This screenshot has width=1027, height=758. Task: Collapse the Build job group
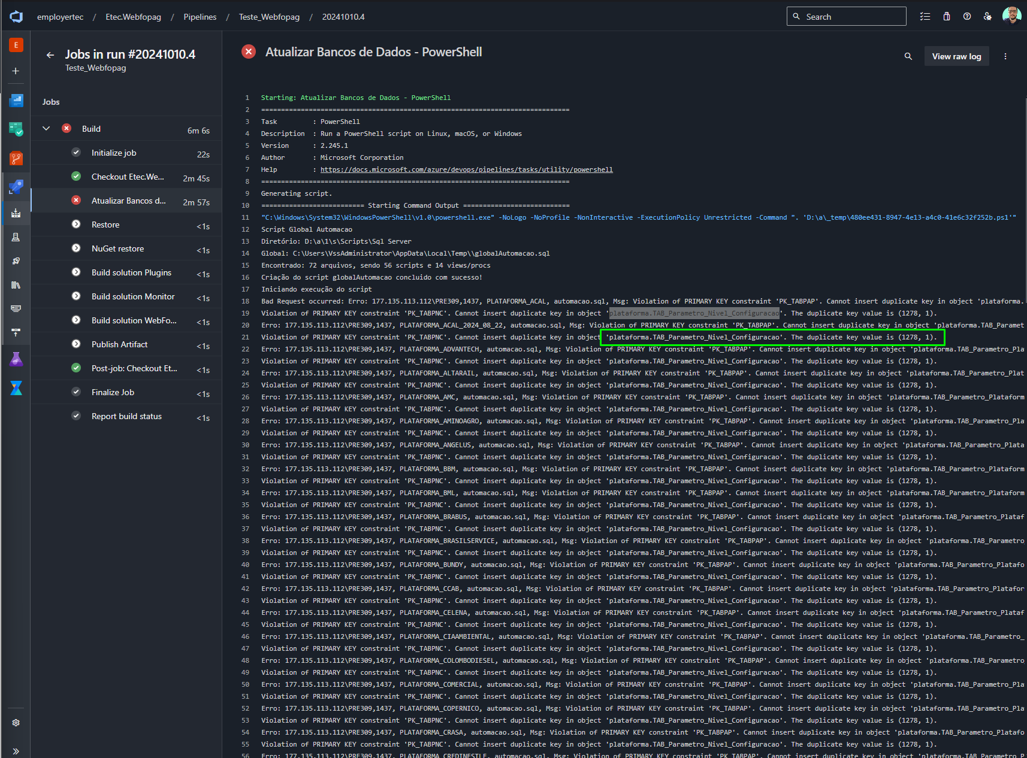pyautogui.click(x=46, y=129)
